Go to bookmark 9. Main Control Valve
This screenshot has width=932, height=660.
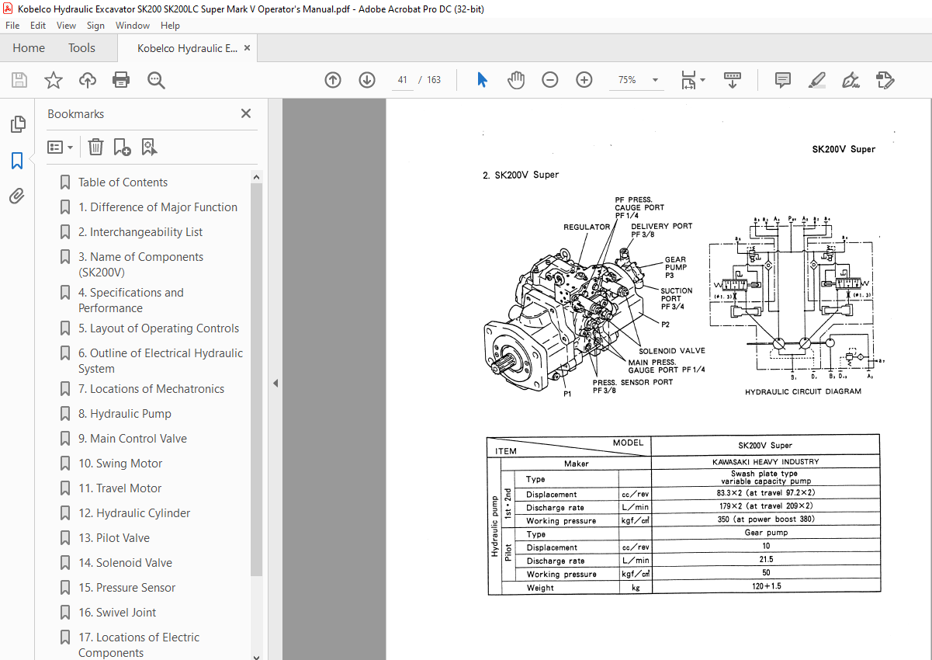(x=133, y=439)
